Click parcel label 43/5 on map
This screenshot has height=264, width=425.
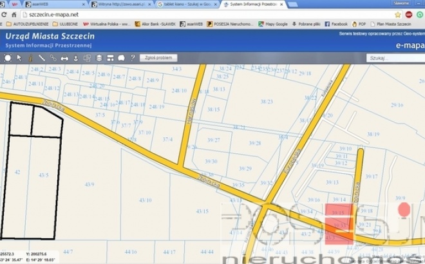coord(44,175)
